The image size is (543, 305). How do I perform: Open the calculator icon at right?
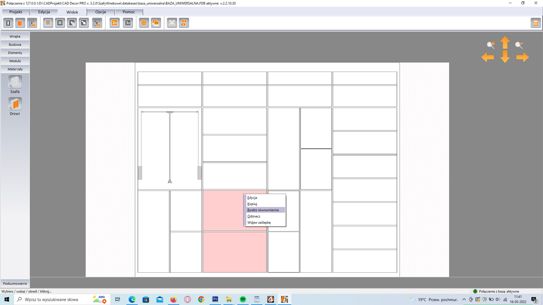pos(535,23)
